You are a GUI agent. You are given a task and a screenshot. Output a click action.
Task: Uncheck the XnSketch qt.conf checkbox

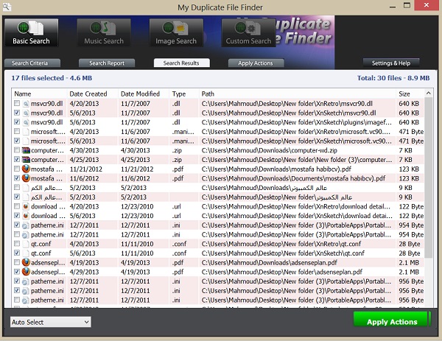pyautogui.click(x=17, y=253)
